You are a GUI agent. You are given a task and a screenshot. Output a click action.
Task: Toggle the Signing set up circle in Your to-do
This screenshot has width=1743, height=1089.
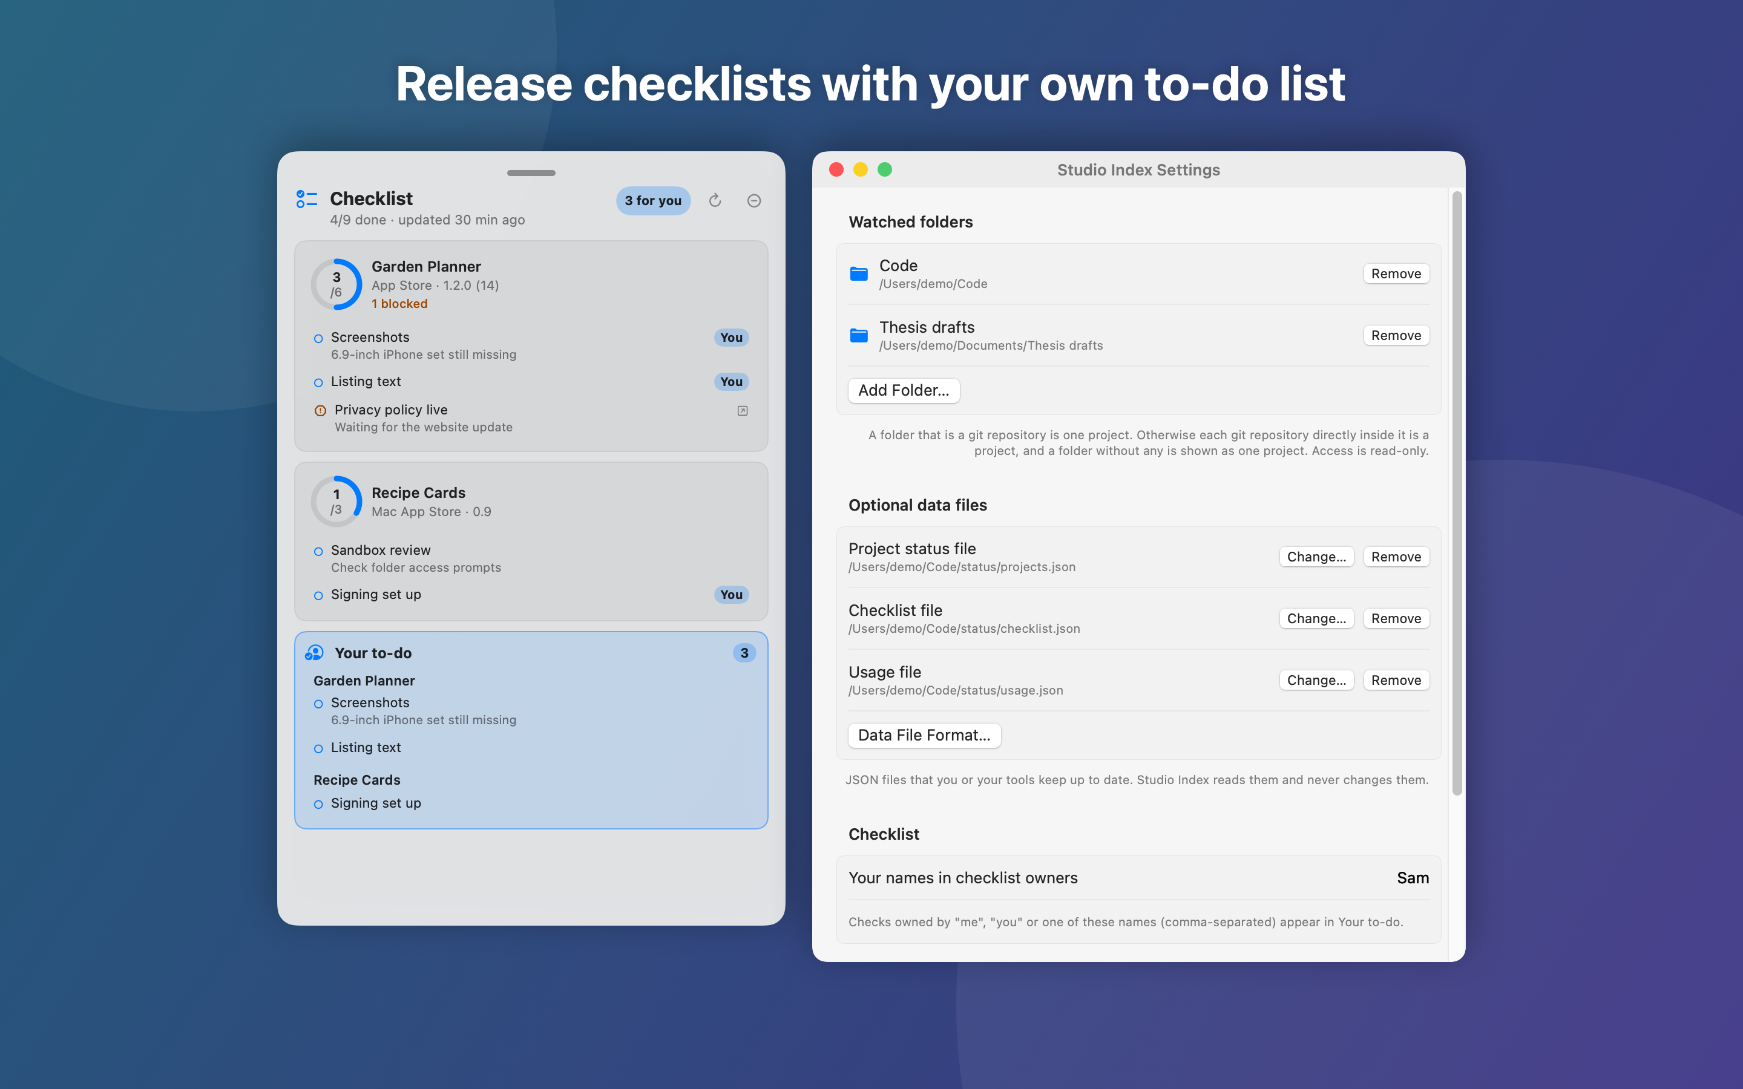click(318, 805)
